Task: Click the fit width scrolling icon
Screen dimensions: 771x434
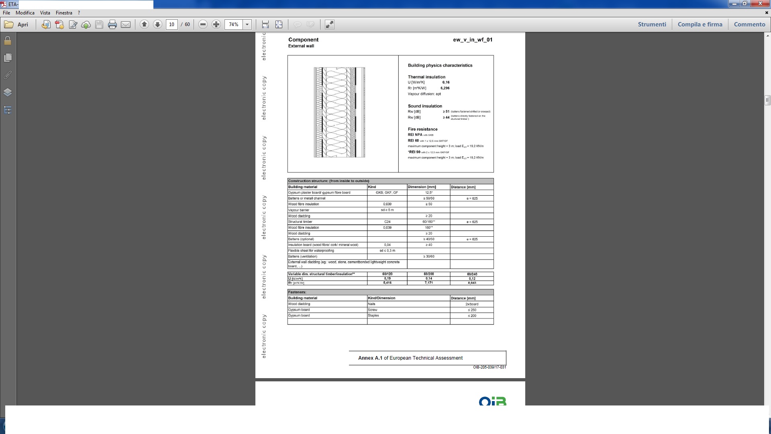Action: (265, 25)
